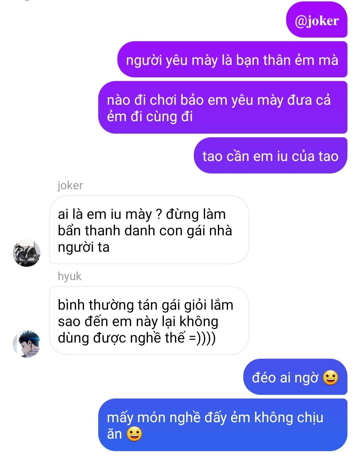Select the 'người yêu mày là bạn thân' message
Image resolution: width=356 pixels, height=458 pixels.
point(232,60)
